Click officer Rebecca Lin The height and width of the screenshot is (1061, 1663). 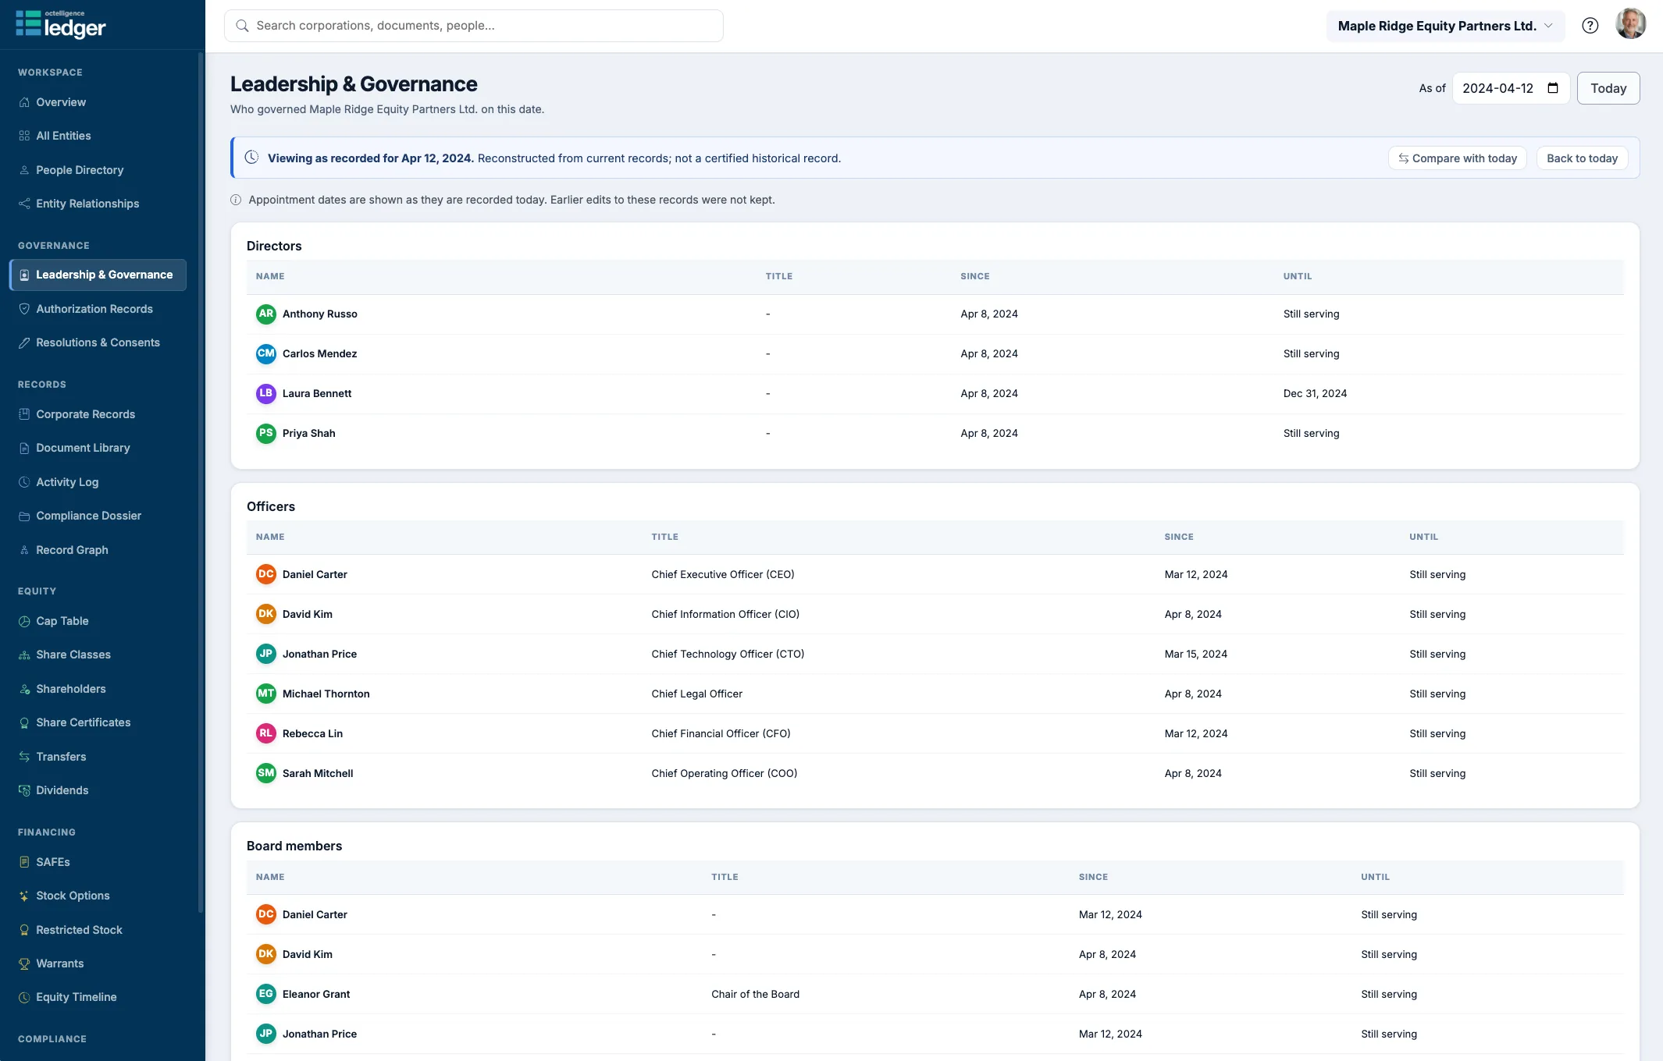pos(312,733)
